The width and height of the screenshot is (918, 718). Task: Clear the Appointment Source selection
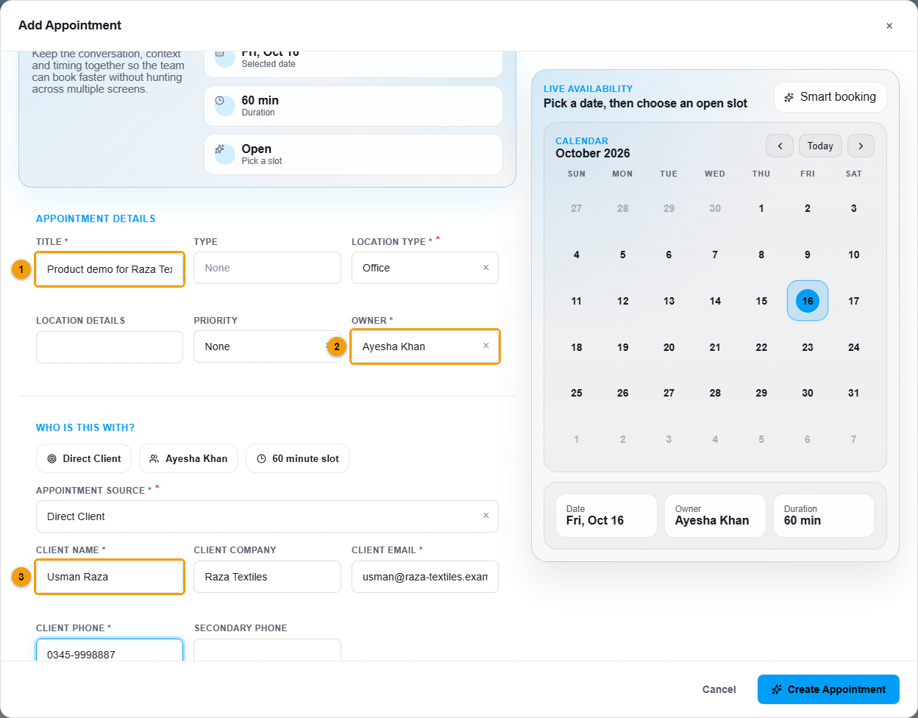[485, 516]
